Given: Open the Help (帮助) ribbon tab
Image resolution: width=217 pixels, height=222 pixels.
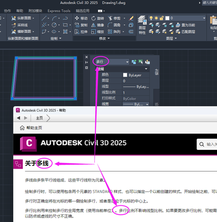Looking at the screenshot, I should [19, 11].
